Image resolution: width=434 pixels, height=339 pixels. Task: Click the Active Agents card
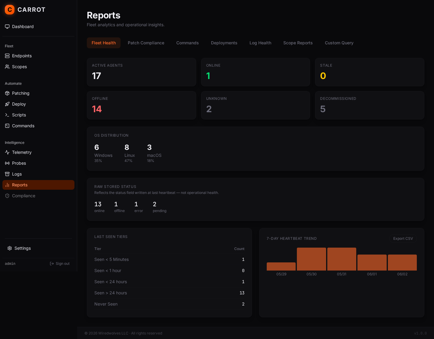[141, 72]
